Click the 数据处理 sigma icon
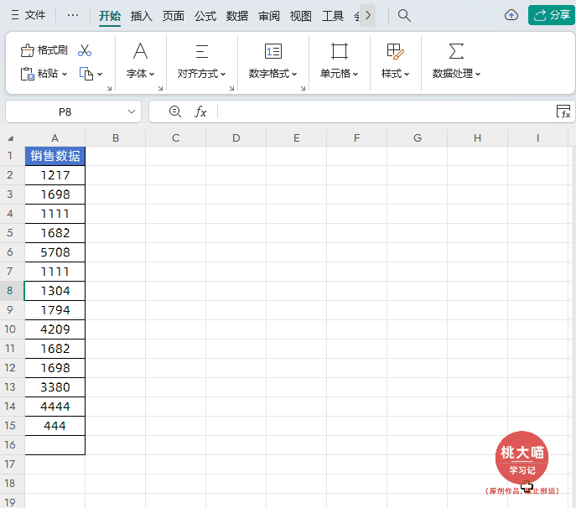 (x=456, y=51)
